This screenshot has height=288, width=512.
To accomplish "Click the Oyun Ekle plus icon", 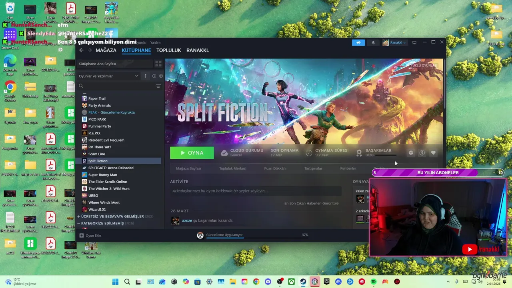I will [82, 236].
